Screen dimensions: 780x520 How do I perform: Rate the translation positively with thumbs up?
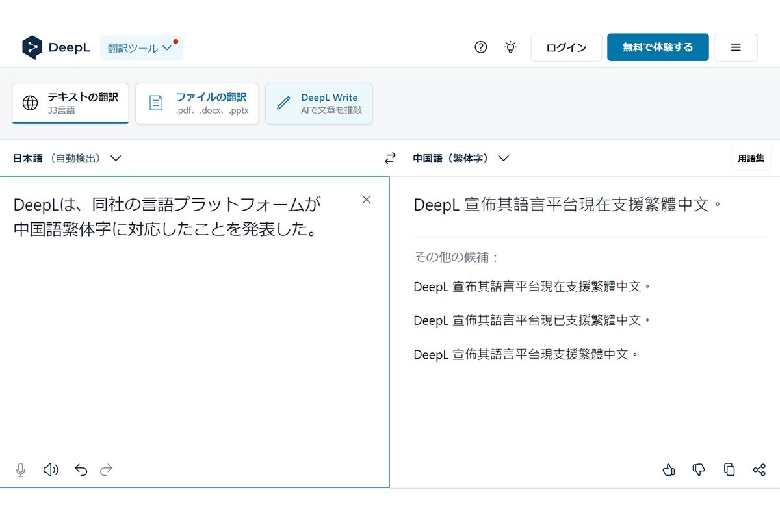(x=669, y=469)
